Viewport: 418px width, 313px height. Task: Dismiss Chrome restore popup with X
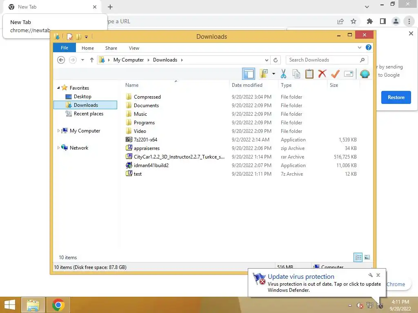(x=411, y=33)
